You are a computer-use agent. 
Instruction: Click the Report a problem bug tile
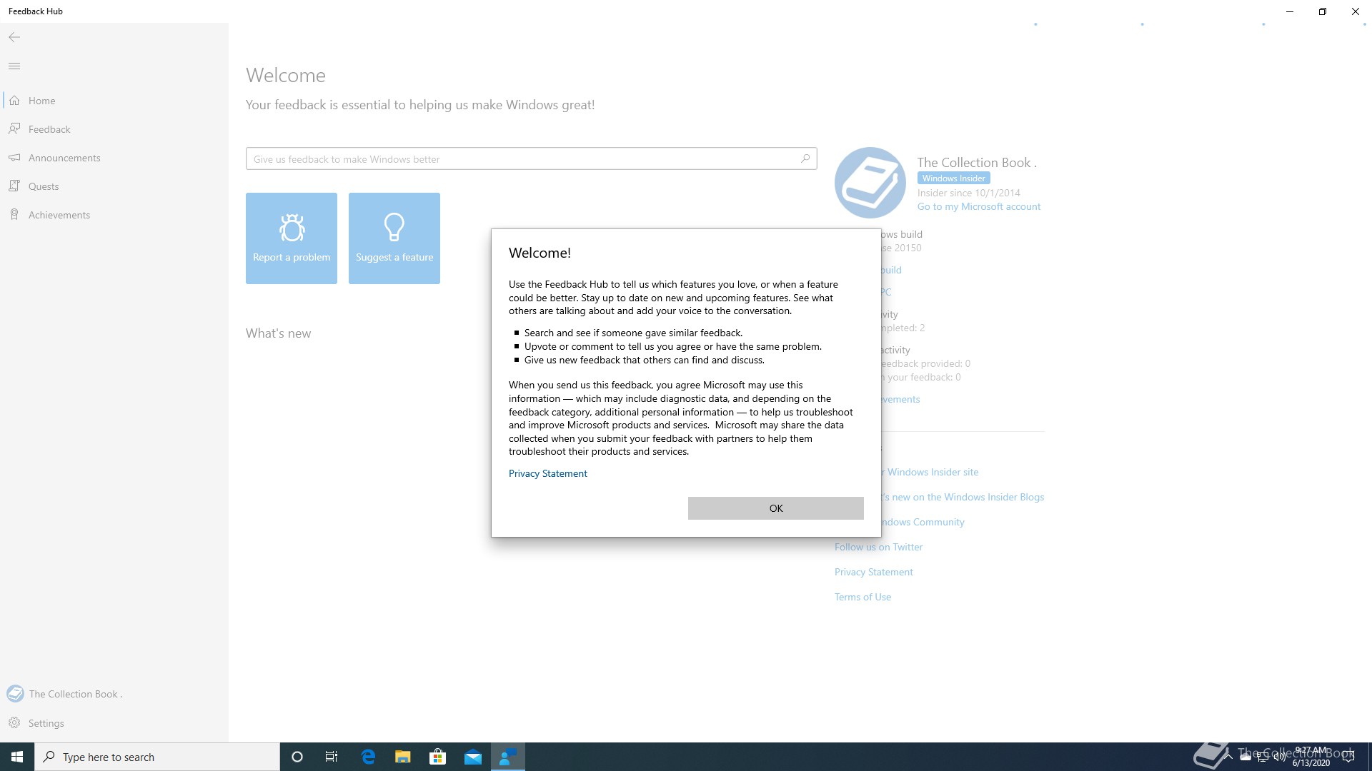[292, 238]
